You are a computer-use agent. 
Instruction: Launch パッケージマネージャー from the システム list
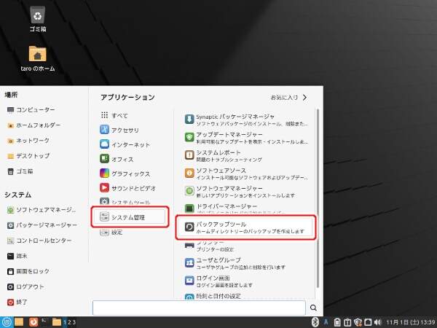pyautogui.click(x=42, y=225)
